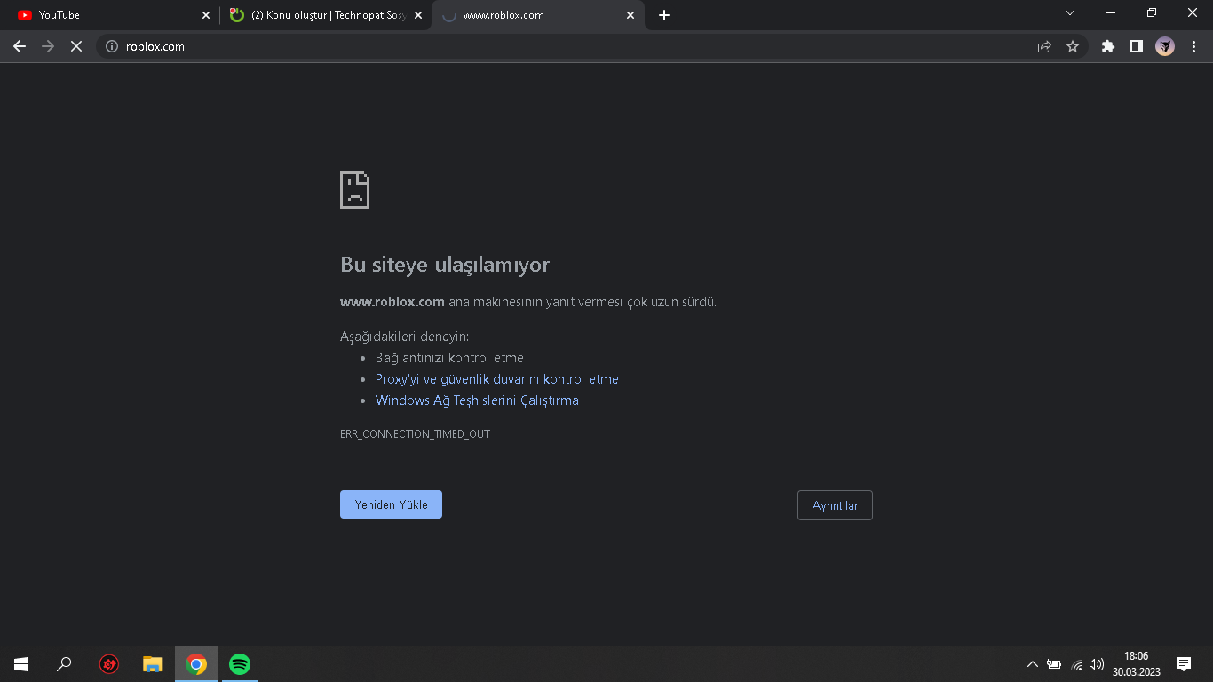Open the proxy and firewall check link
The height and width of the screenshot is (682, 1213).
point(496,379)
